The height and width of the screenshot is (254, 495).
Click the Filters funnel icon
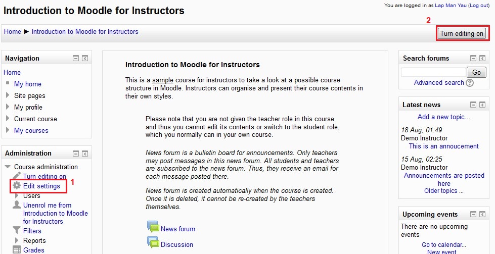[x=17, y=231]
